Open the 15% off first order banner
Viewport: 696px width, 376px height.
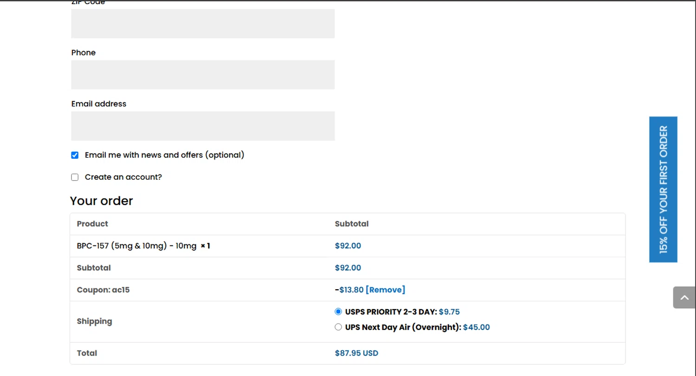pyautogui.click(x=663, y=189)
